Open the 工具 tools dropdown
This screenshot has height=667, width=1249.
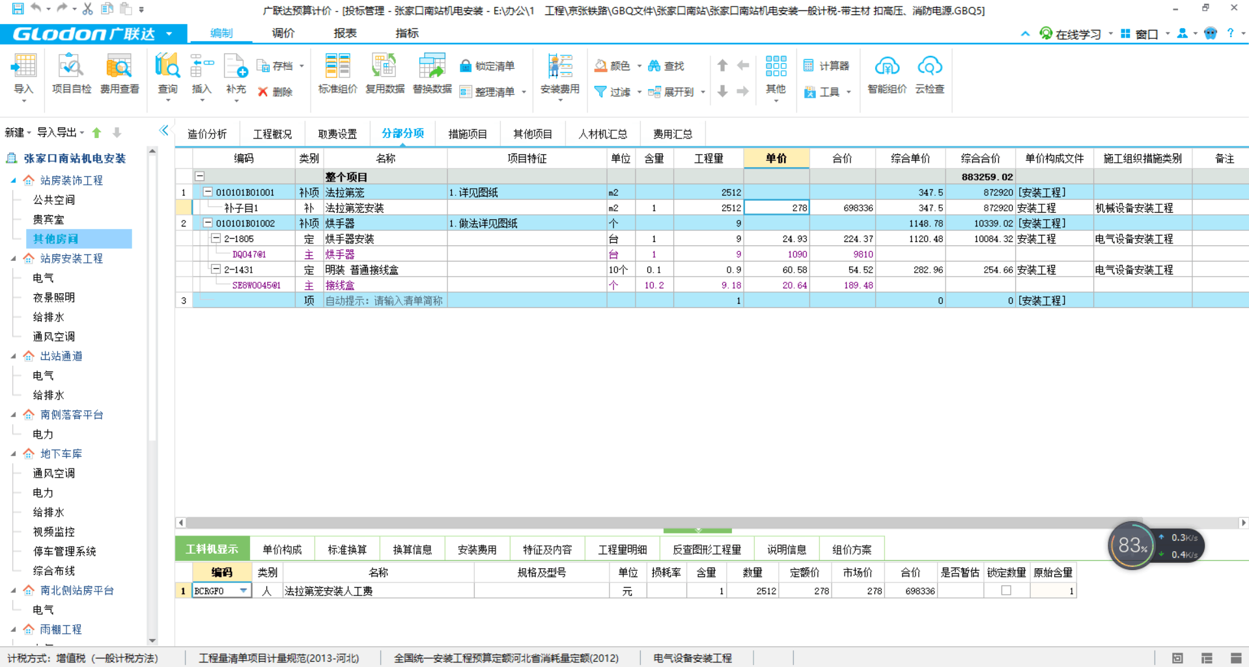[849, 92]
